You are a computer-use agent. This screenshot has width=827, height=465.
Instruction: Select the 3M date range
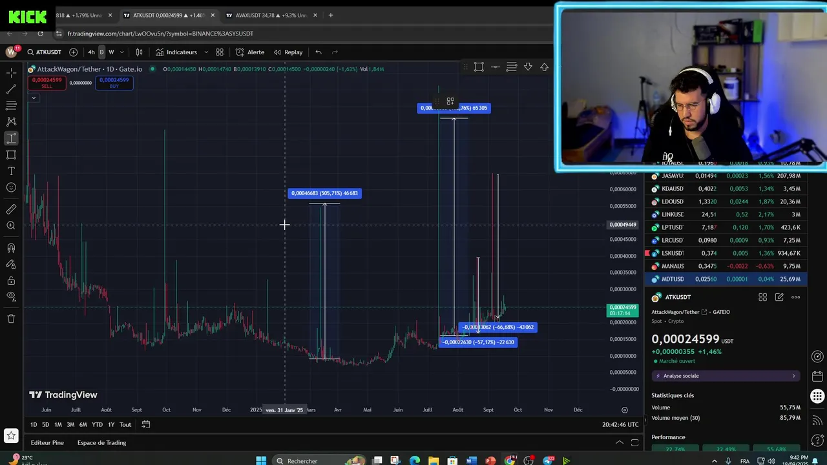[x=70, y=424]
